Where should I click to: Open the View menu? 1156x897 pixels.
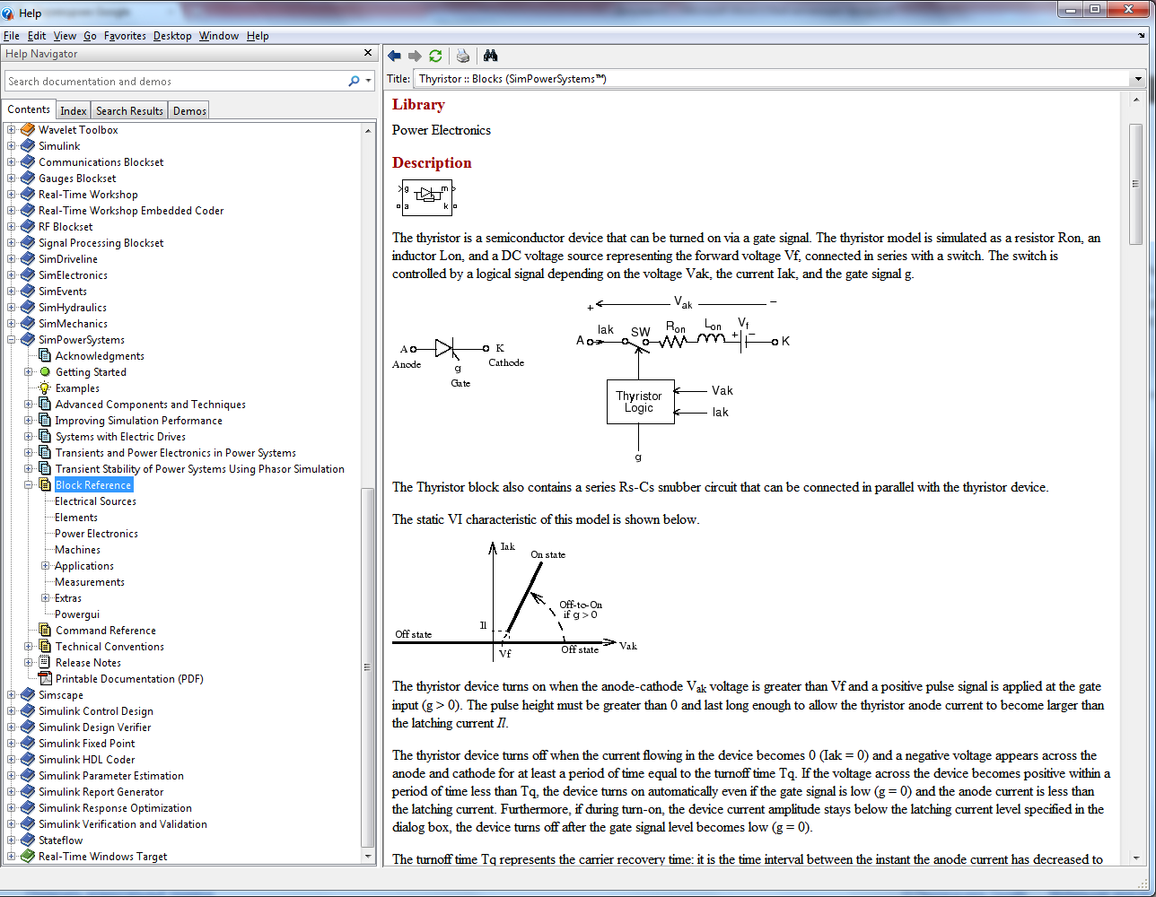click(65, 36)
